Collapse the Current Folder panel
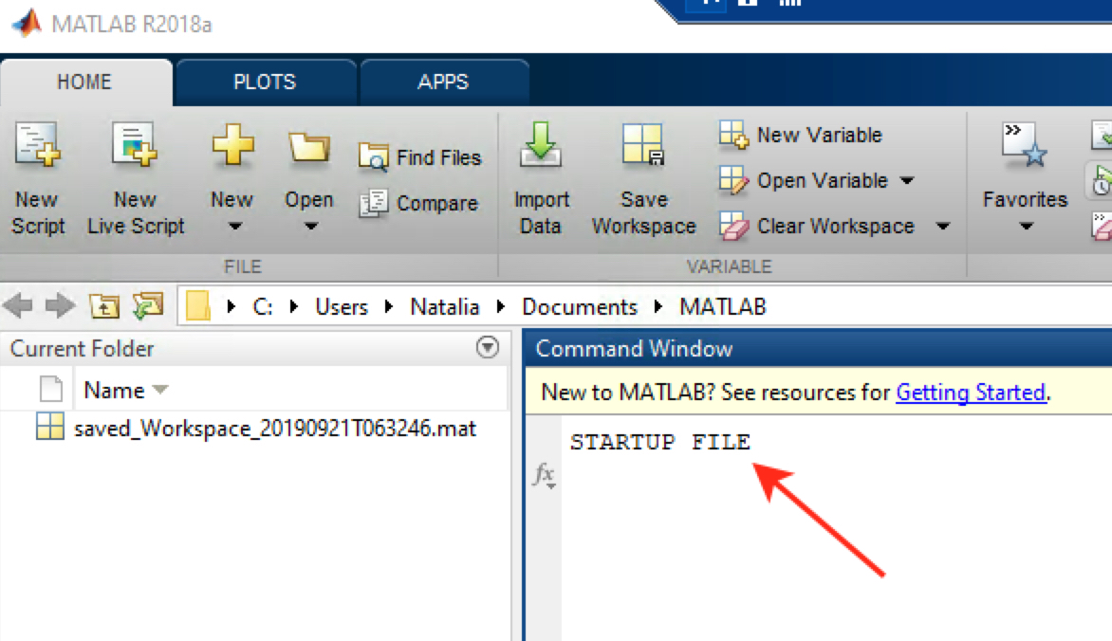The width and height of the screenshot is (1112, 641). click(487, 348)
